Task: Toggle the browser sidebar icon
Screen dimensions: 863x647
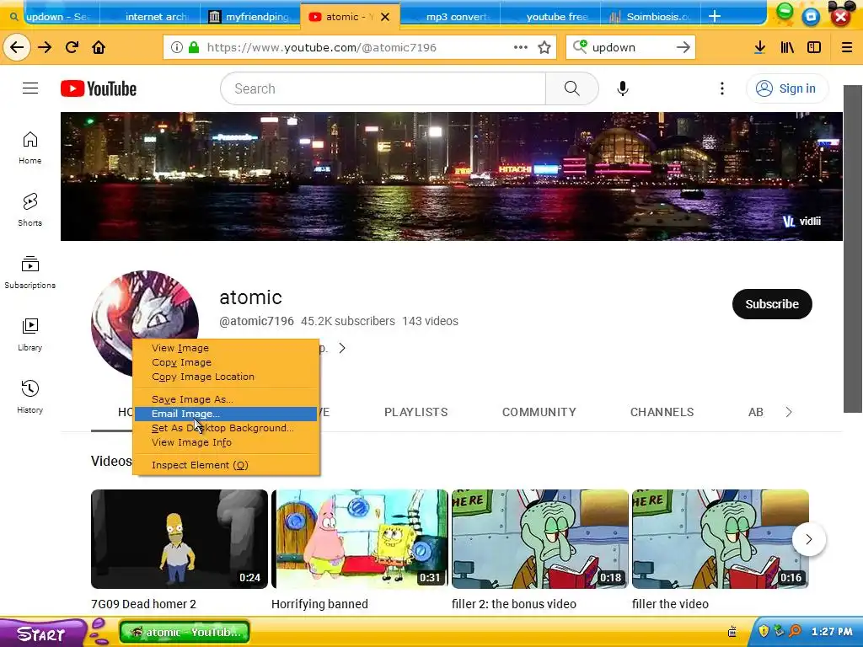Action: tap(814, 47)
